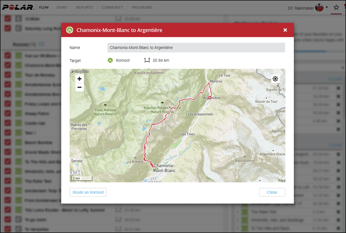Toggle favorite checkbox for Tour de Monday
The image size is (346, 233).
pos(8,75)
